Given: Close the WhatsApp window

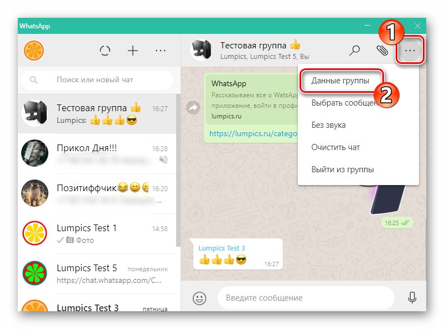Looking at the screenshot, I should coord(417,26).
